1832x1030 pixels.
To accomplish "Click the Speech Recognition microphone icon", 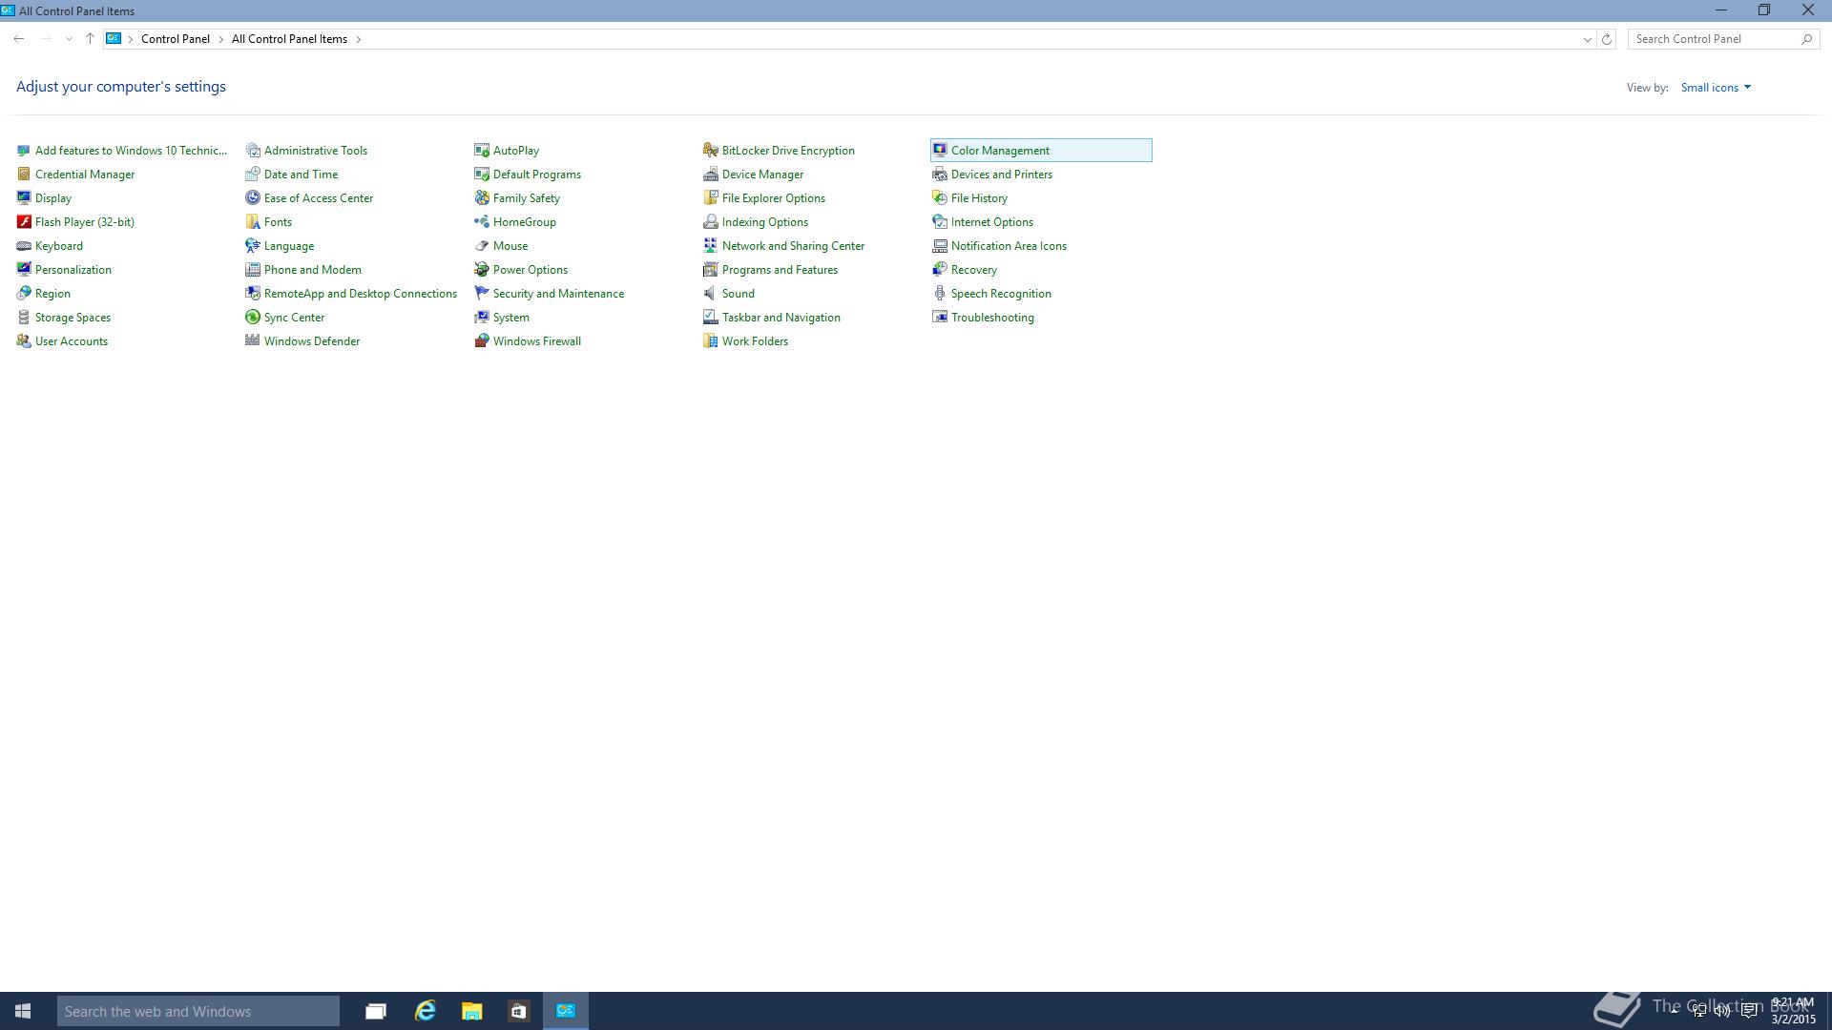I will tap(940, 294).
